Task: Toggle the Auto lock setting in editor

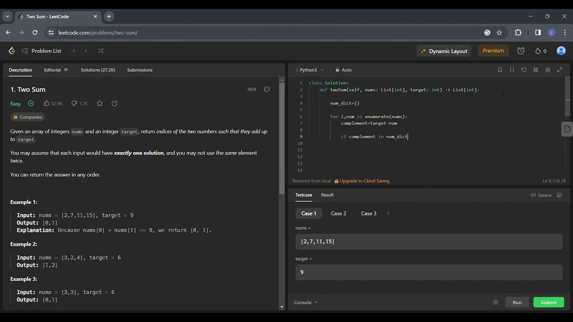Action: pyautogui.click(x=344, y=70)
